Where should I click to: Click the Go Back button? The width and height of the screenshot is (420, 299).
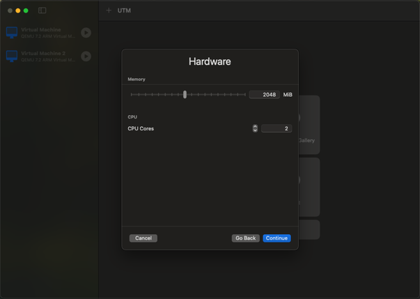[x=245, y=238]
